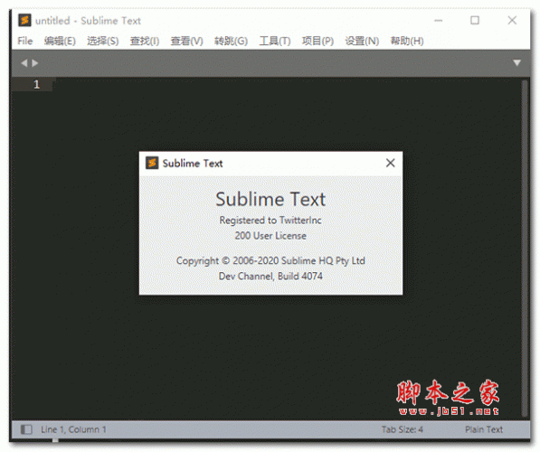
Task: Toggle the sidebar icon in status bar
Action: pyautogui.click(x=26, y=429)
